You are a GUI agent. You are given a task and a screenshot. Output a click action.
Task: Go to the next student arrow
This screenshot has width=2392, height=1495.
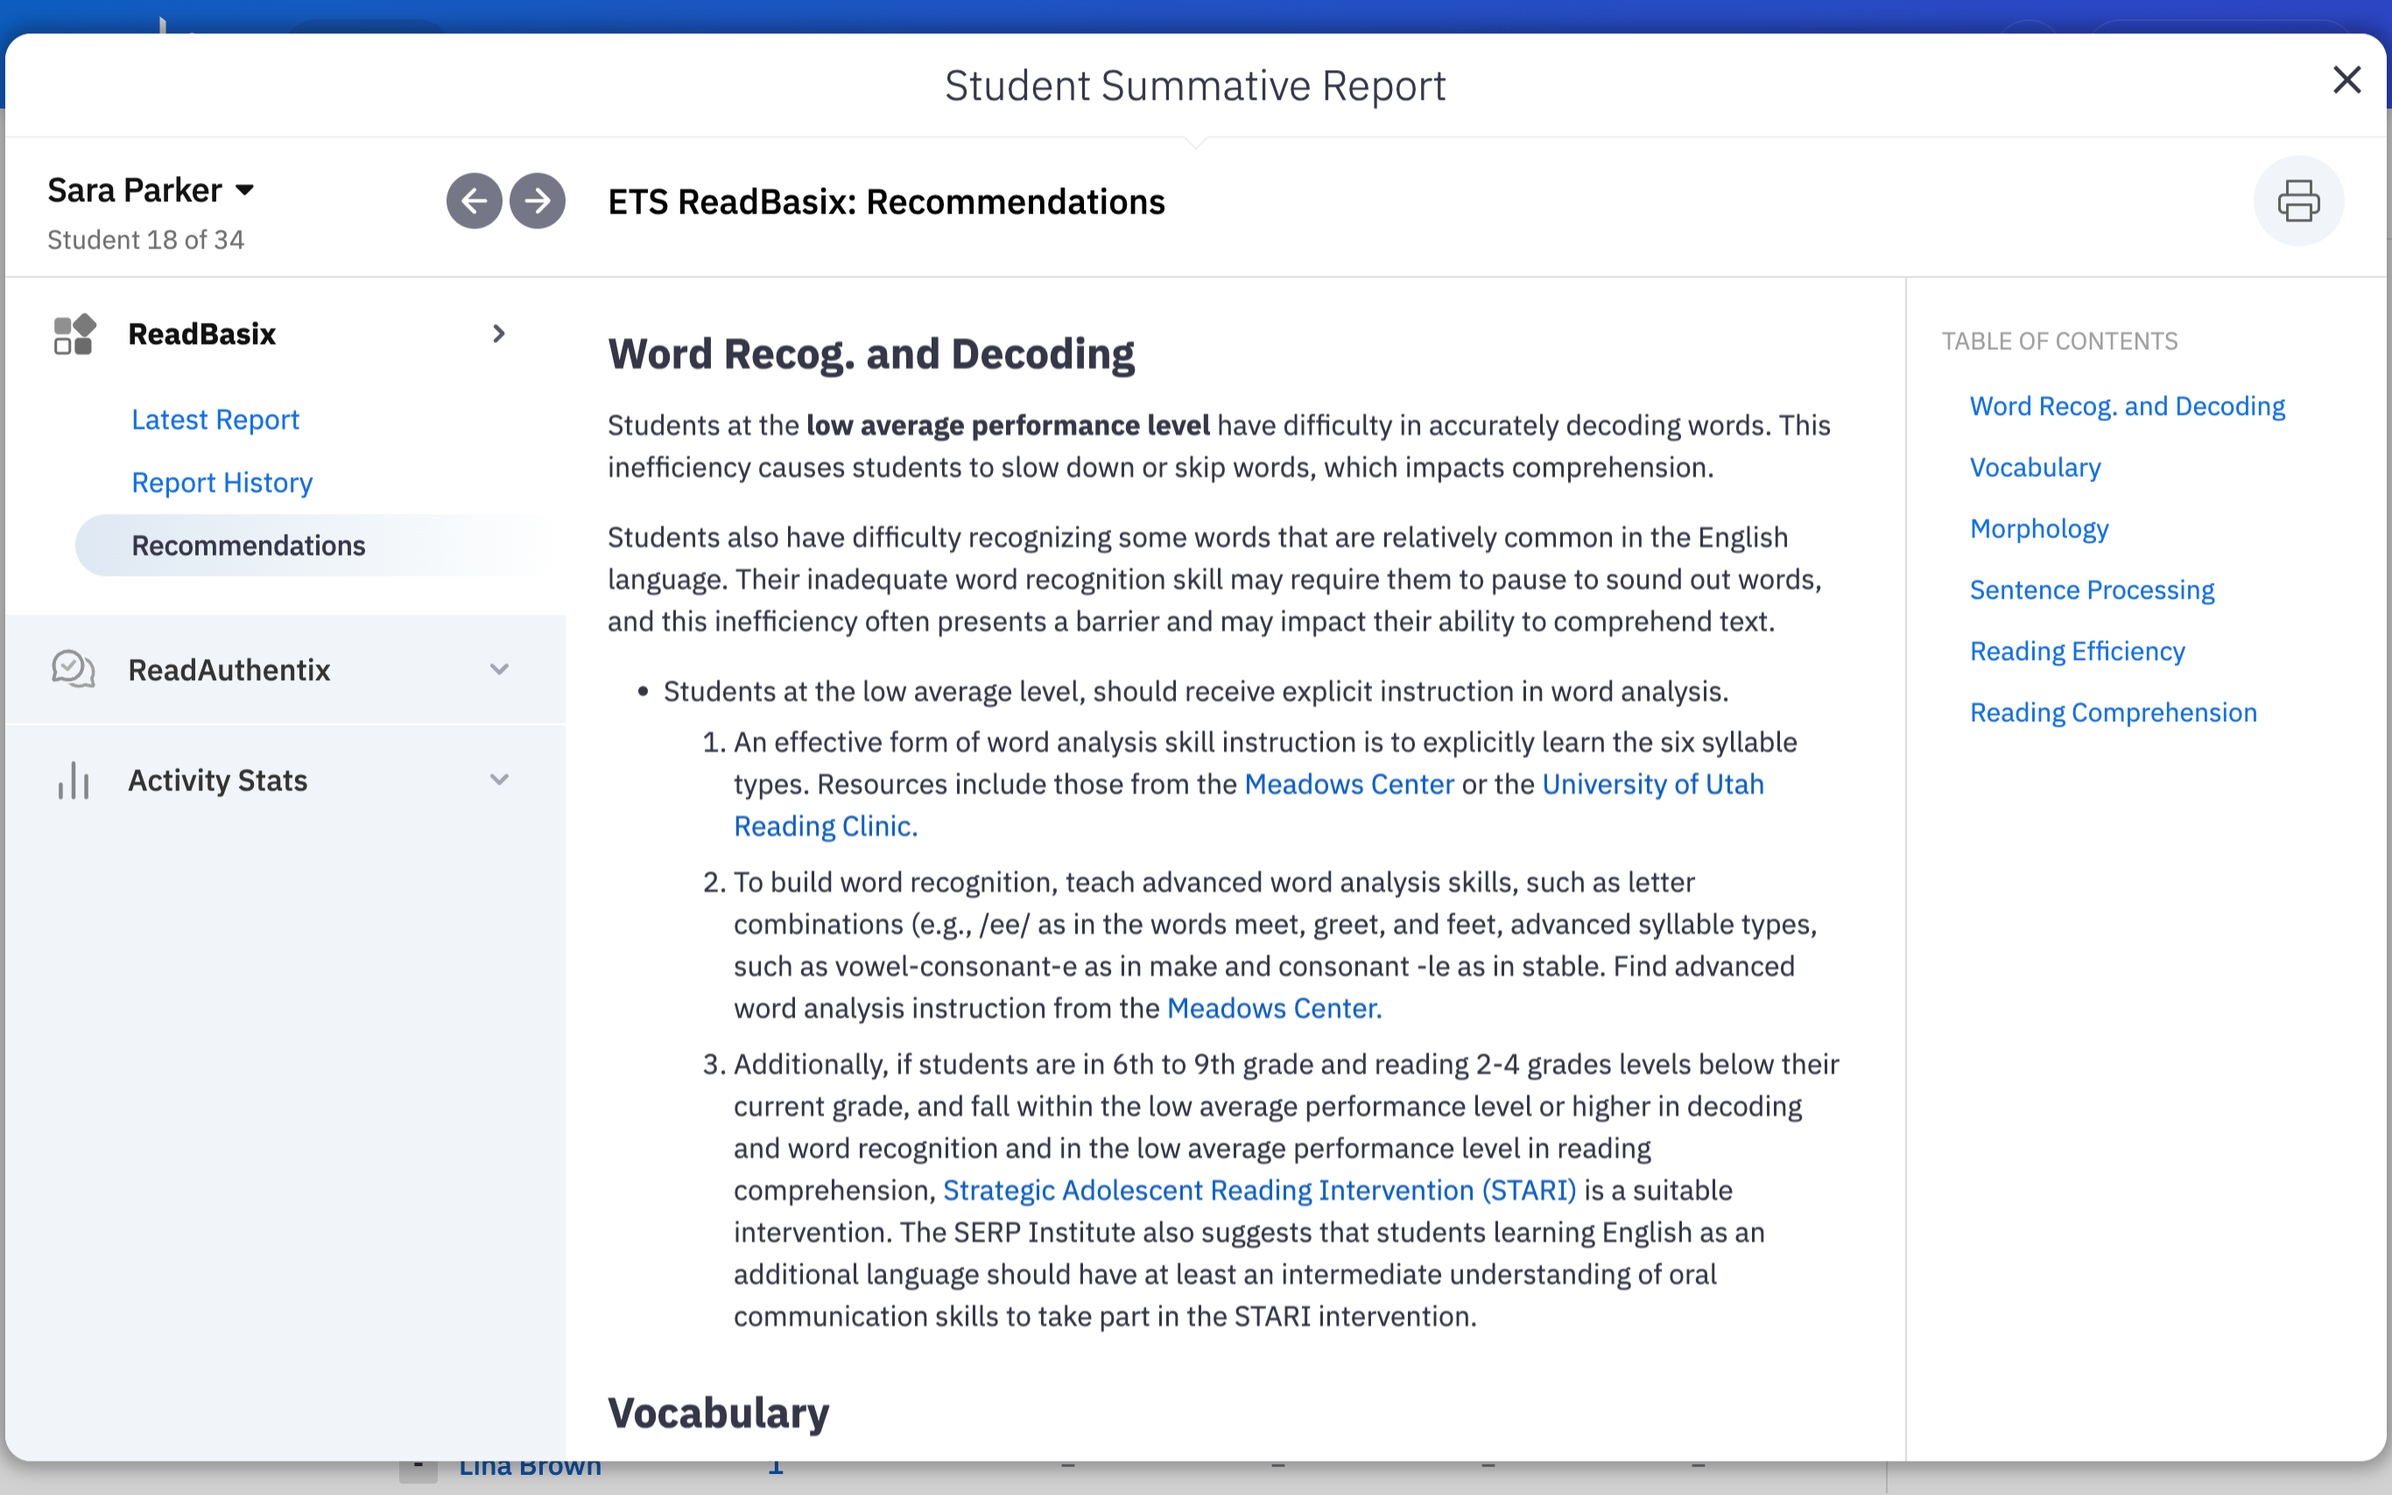[x=537, y=201]
